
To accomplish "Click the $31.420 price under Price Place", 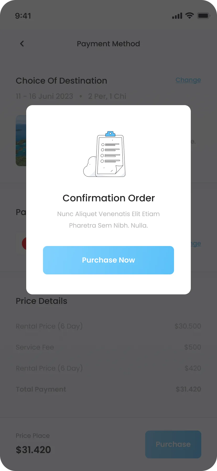I will point(33,450).
